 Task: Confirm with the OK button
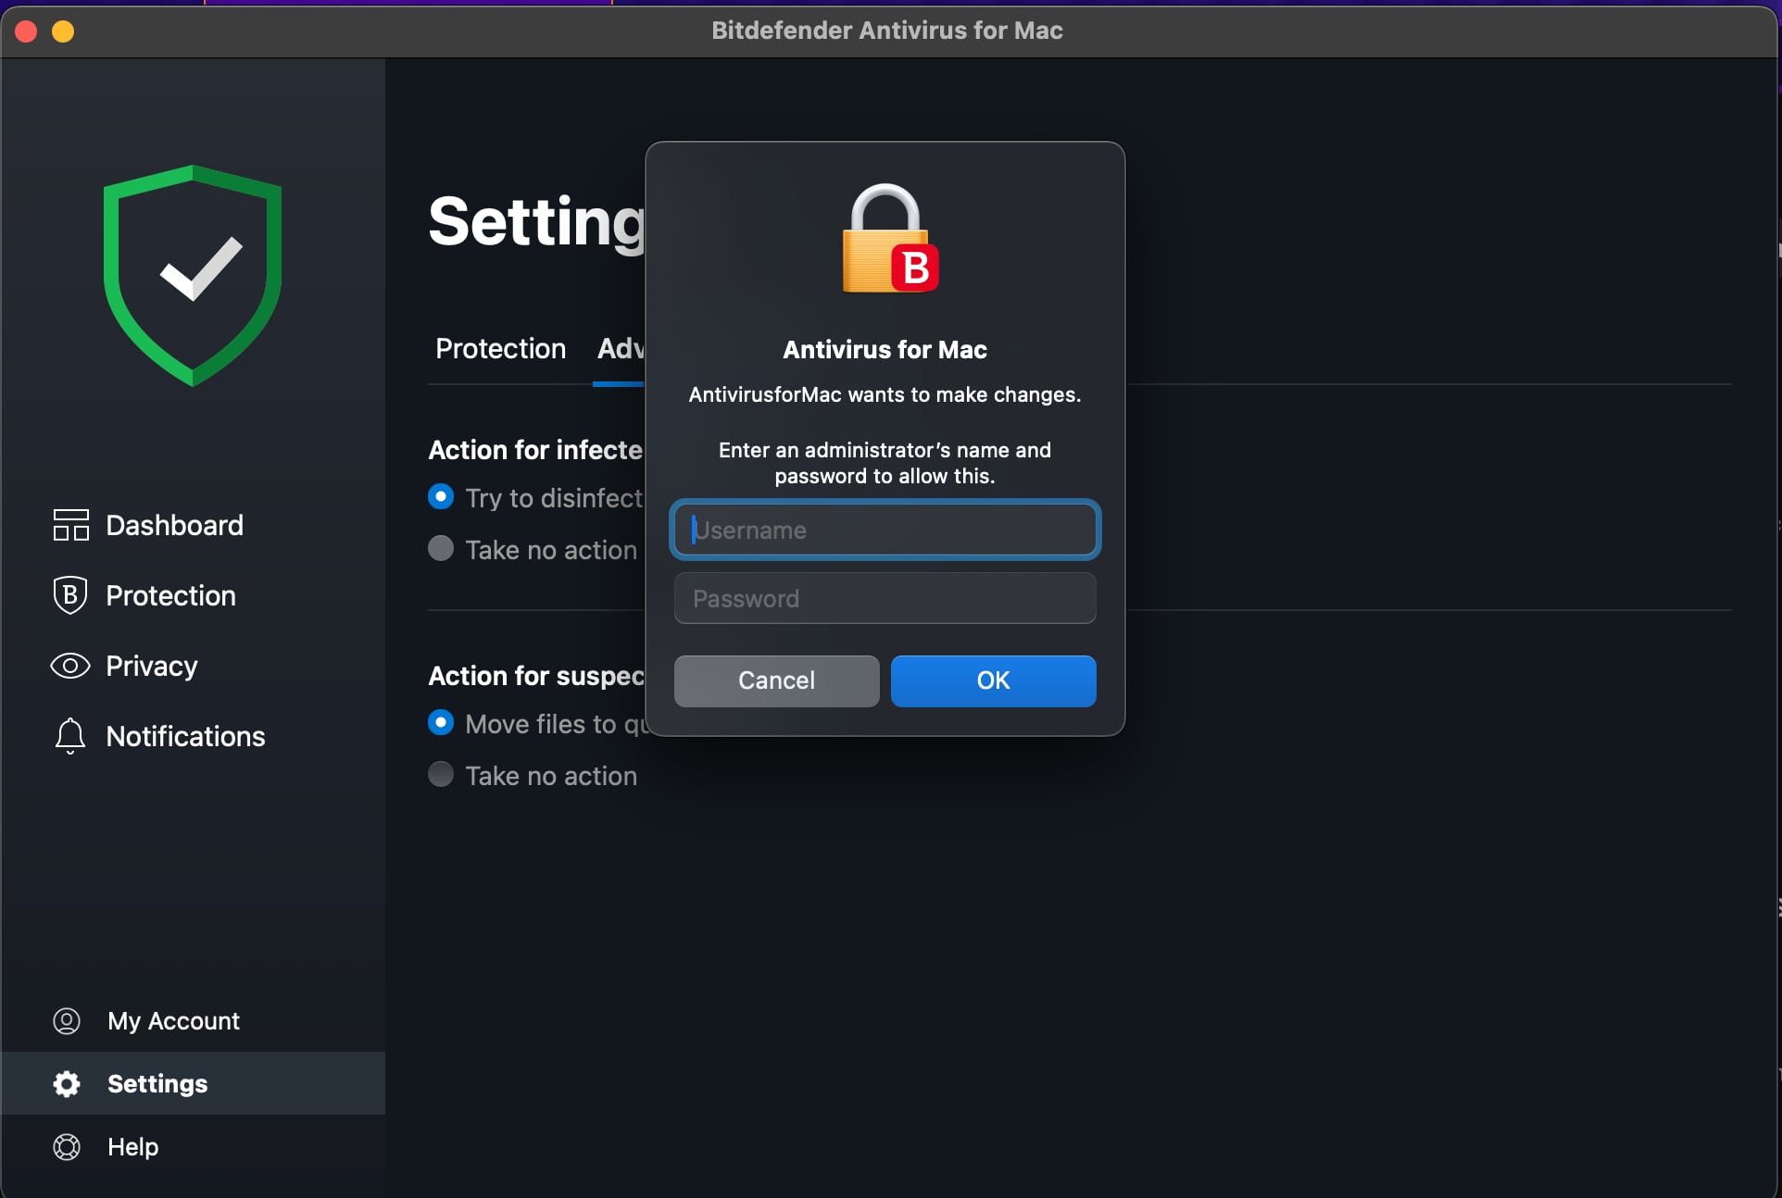(993, 680)
